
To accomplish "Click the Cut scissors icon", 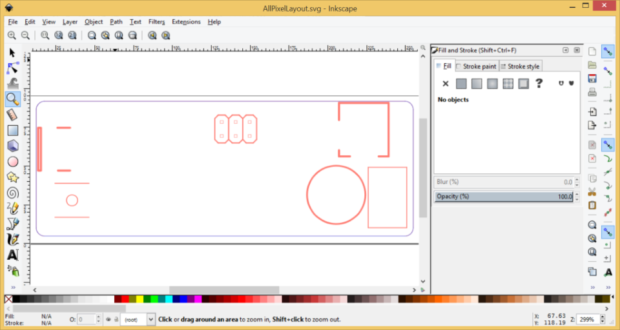I will click(x=592, y=192).
